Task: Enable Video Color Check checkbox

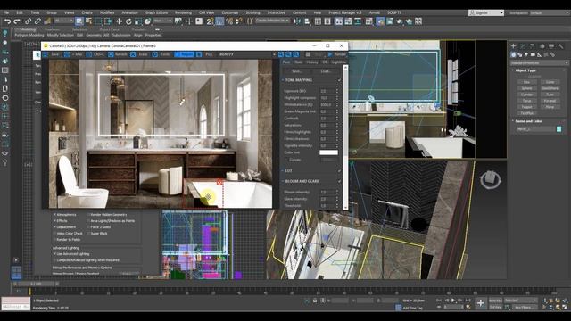Action: pyautogui.click(x=54, y=234)
